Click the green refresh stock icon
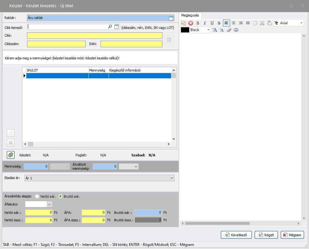Viewport: 309px width, 249px height. pyautogui.click(x=11, y=155)
